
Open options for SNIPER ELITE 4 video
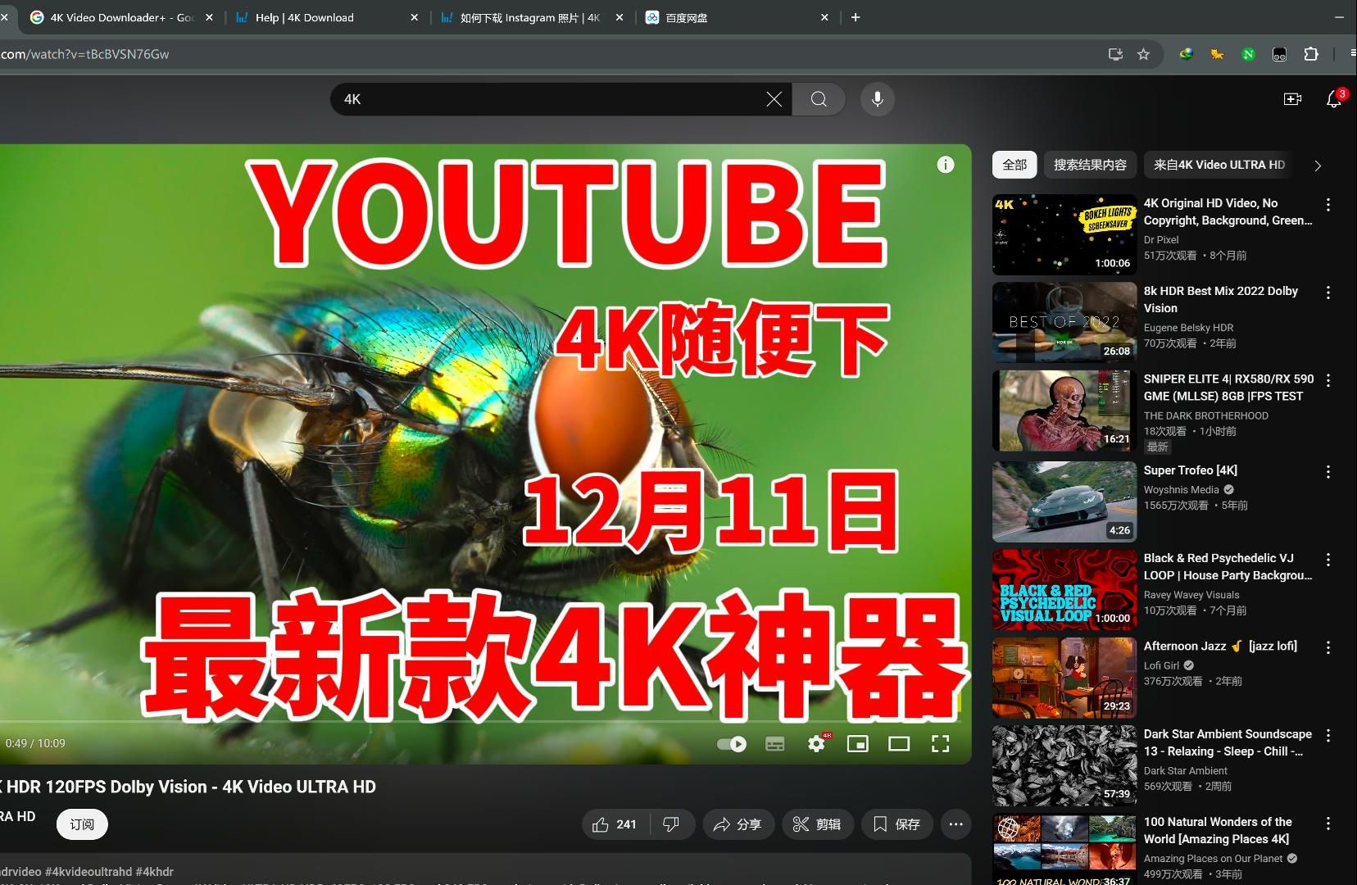click(1328, 380)
